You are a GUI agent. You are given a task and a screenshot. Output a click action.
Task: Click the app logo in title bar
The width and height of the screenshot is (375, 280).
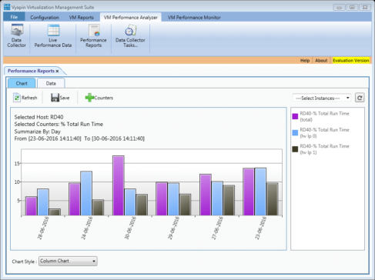coord(7,7)
